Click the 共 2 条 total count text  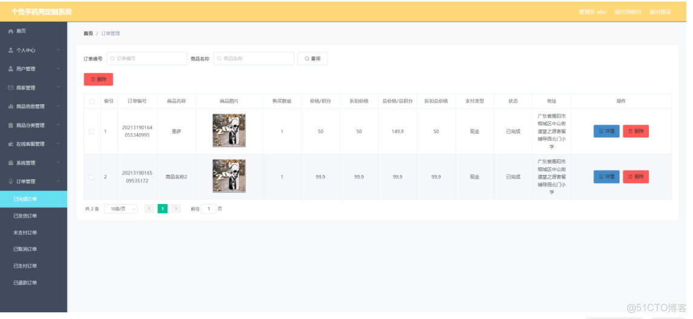[x=92, y=209]
